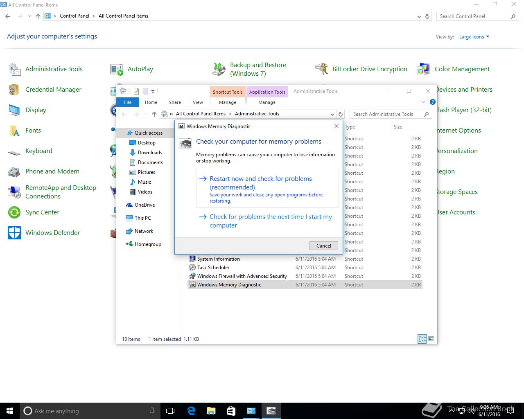This screenshot has height=419, width=524.
Task: Open the File tab in Explorer
Action: click(x=128, y=102)
